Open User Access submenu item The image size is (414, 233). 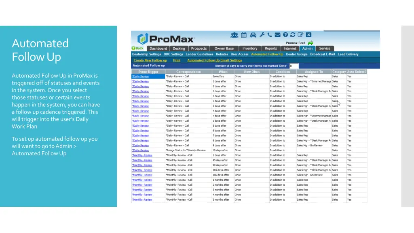point(239,54)
